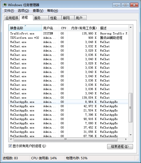Select WeChatAppEx.exe using 7,396 K
This screenshot has width=141, height=163.
[69, 115]
